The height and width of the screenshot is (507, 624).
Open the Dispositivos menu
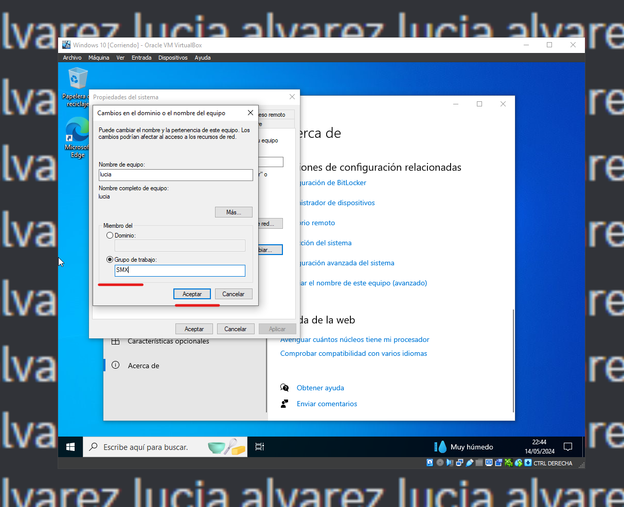(172, 58)
